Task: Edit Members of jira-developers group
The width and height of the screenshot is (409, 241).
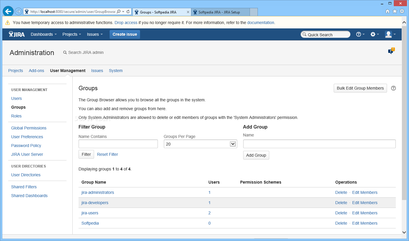Action: pos(365,203)
